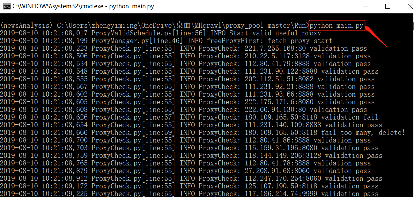Click the cmd.exe icon in the title bar
The height and width of the screenshot is (197, 414).
[x=6, y=6]
